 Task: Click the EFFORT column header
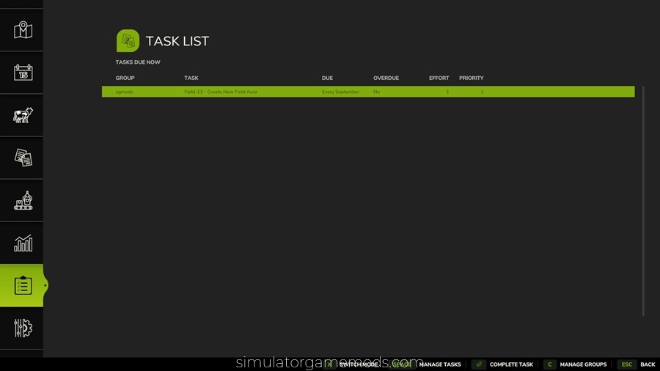(x=439, y=78)
